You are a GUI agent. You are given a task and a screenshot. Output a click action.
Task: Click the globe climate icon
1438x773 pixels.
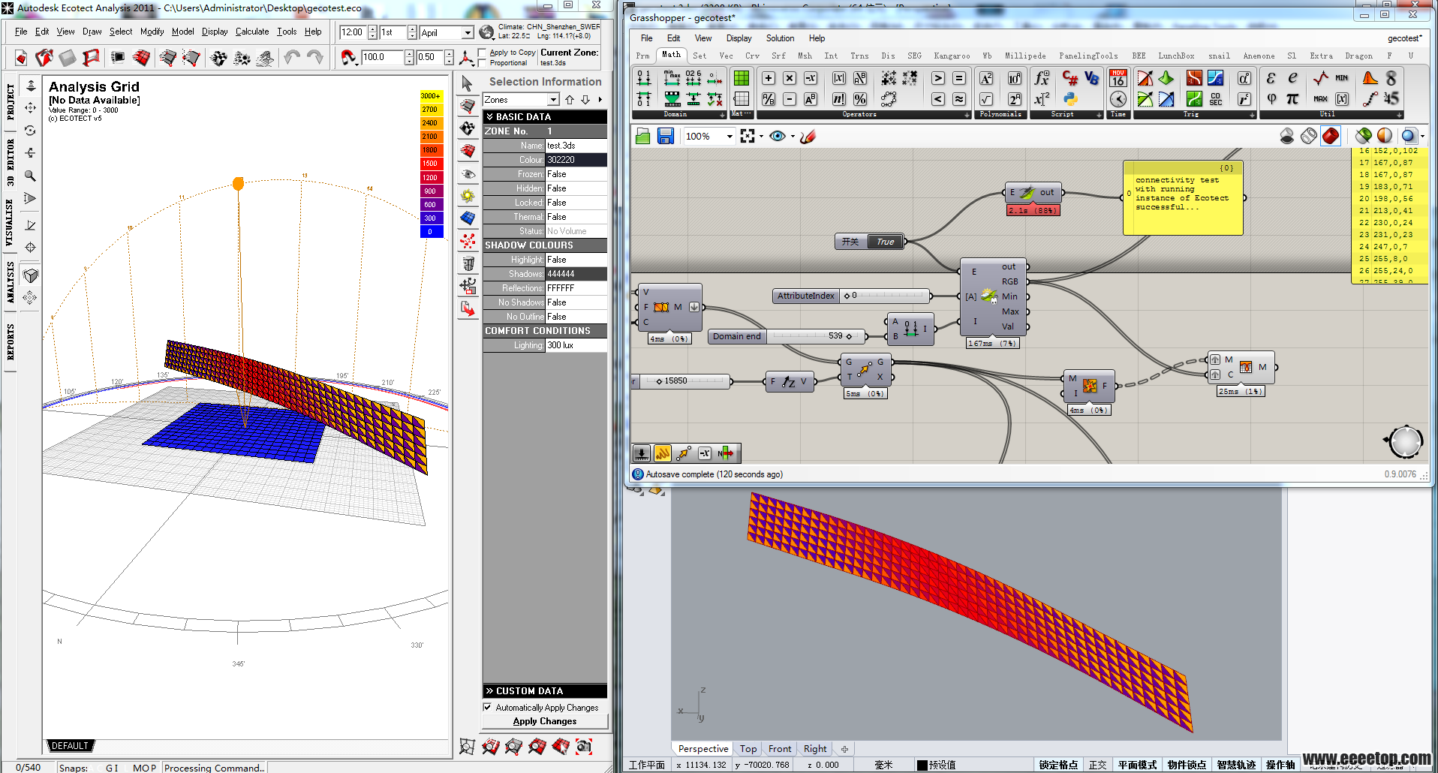[x=486, y=32]
